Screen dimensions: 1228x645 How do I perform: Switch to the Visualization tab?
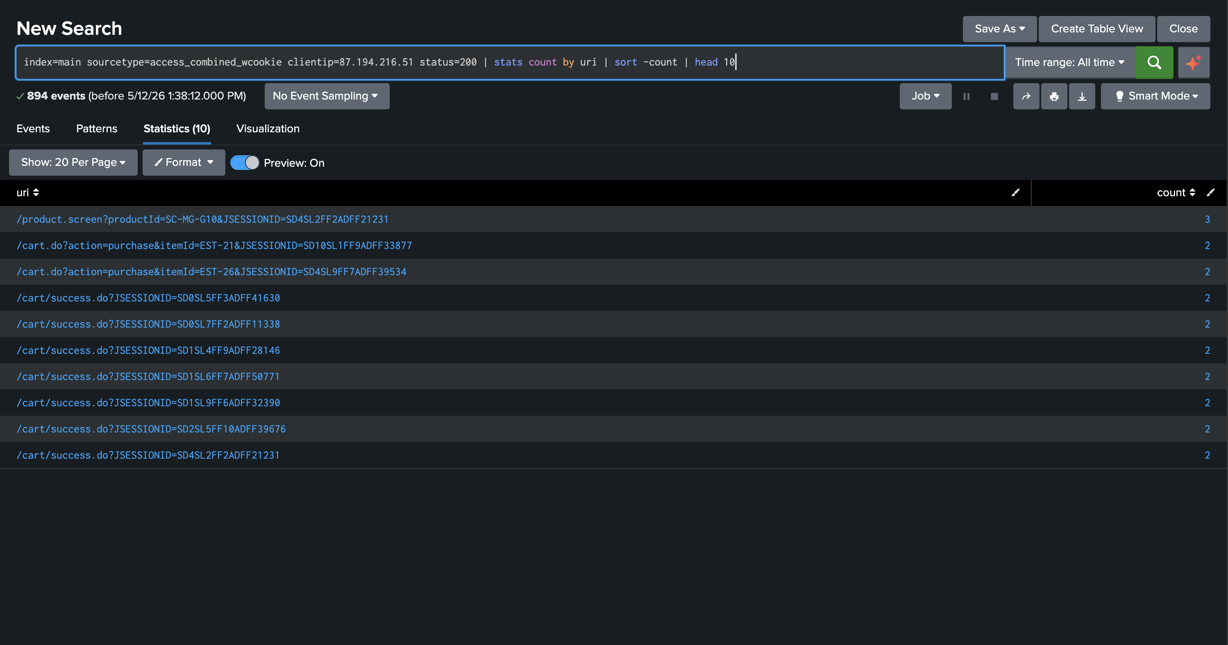[268, 129]
